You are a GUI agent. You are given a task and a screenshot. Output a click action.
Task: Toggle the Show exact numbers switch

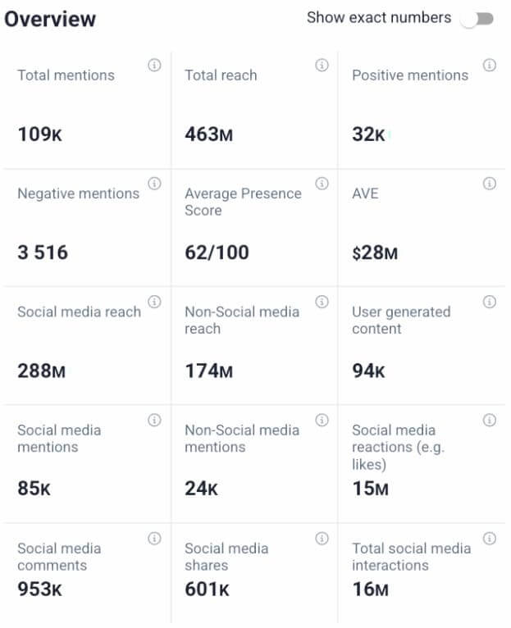pos(477,19)
